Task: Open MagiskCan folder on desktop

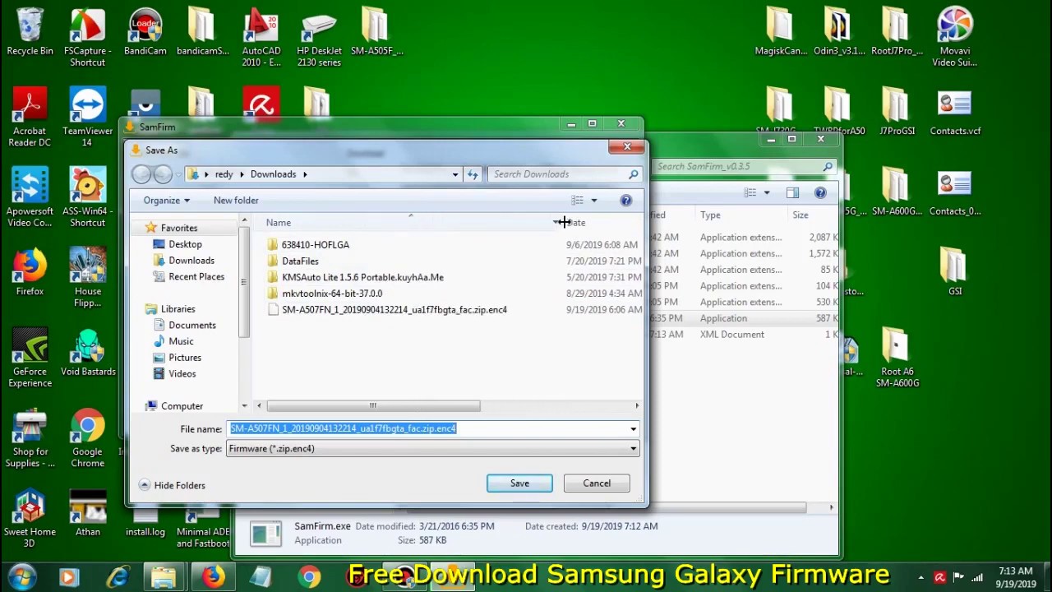Action: point(781,33)
